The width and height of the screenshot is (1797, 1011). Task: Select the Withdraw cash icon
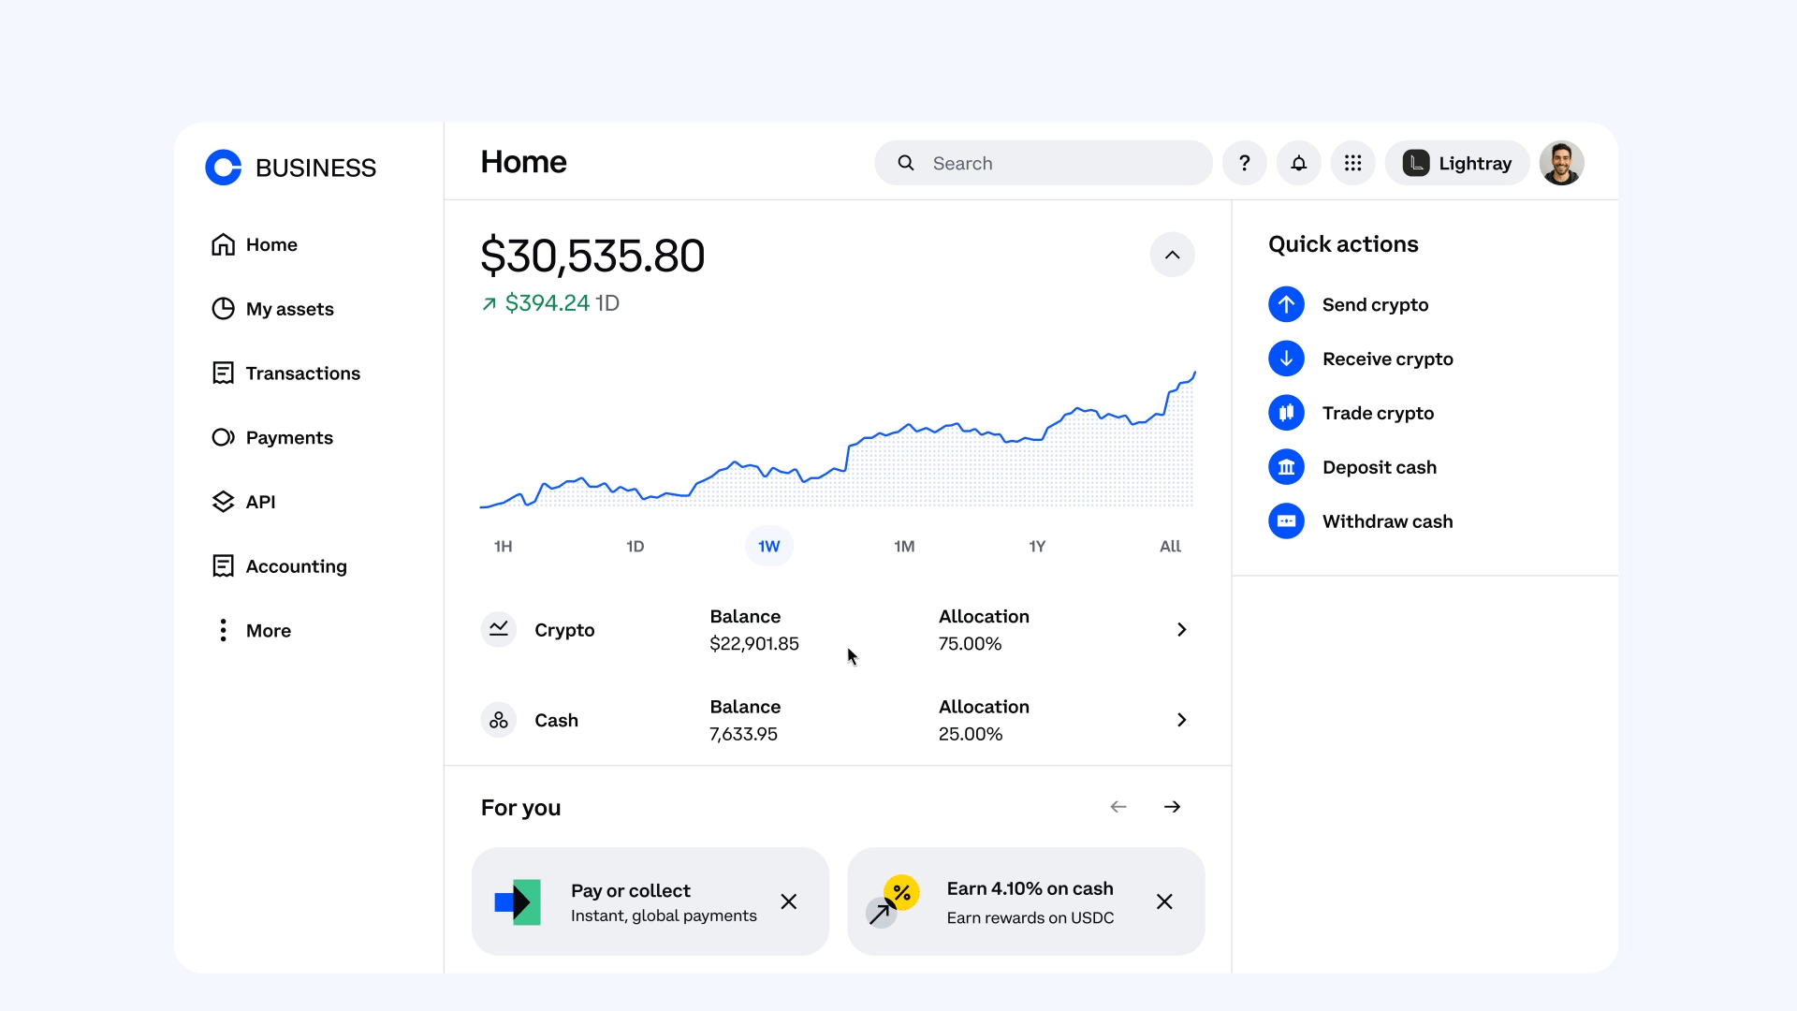[1286, 520]
